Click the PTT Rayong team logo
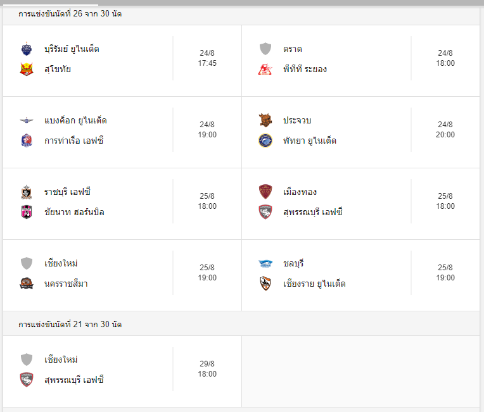This screenshot has width=484, height=412. point(265,69)
